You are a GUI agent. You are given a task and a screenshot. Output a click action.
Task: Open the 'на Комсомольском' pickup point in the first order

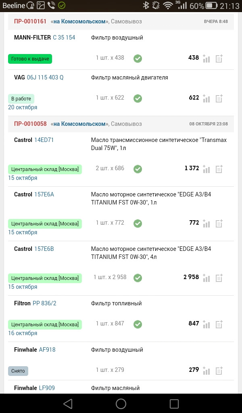pos(79,21)
